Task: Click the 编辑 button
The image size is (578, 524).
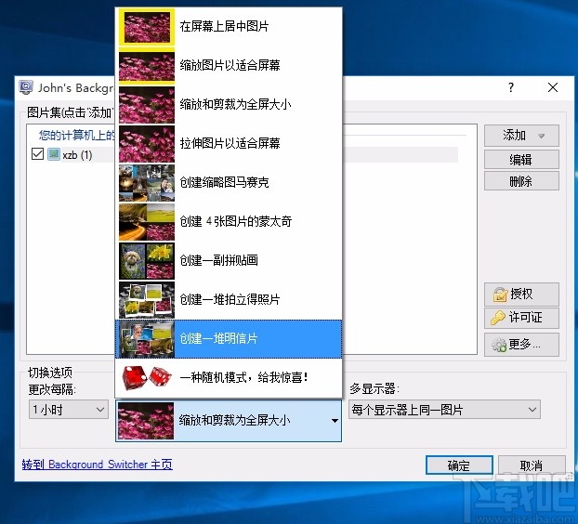Action: (x=521, y=160)
